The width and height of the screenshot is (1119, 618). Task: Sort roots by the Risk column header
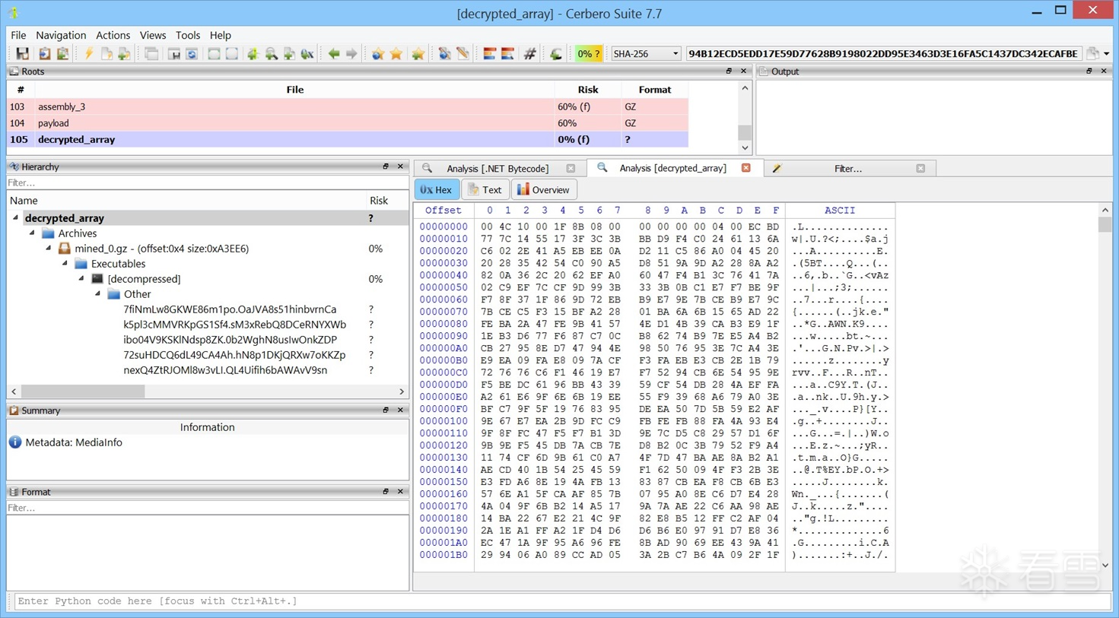tap(587, 90)
